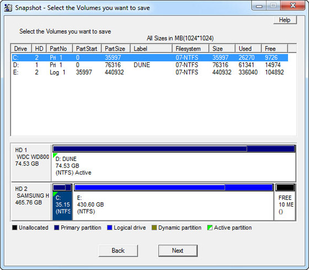The height and width of the screenshot is (270, 309).
Task: Click the Dynamic partition legend swatch
Action: [154, 228]
